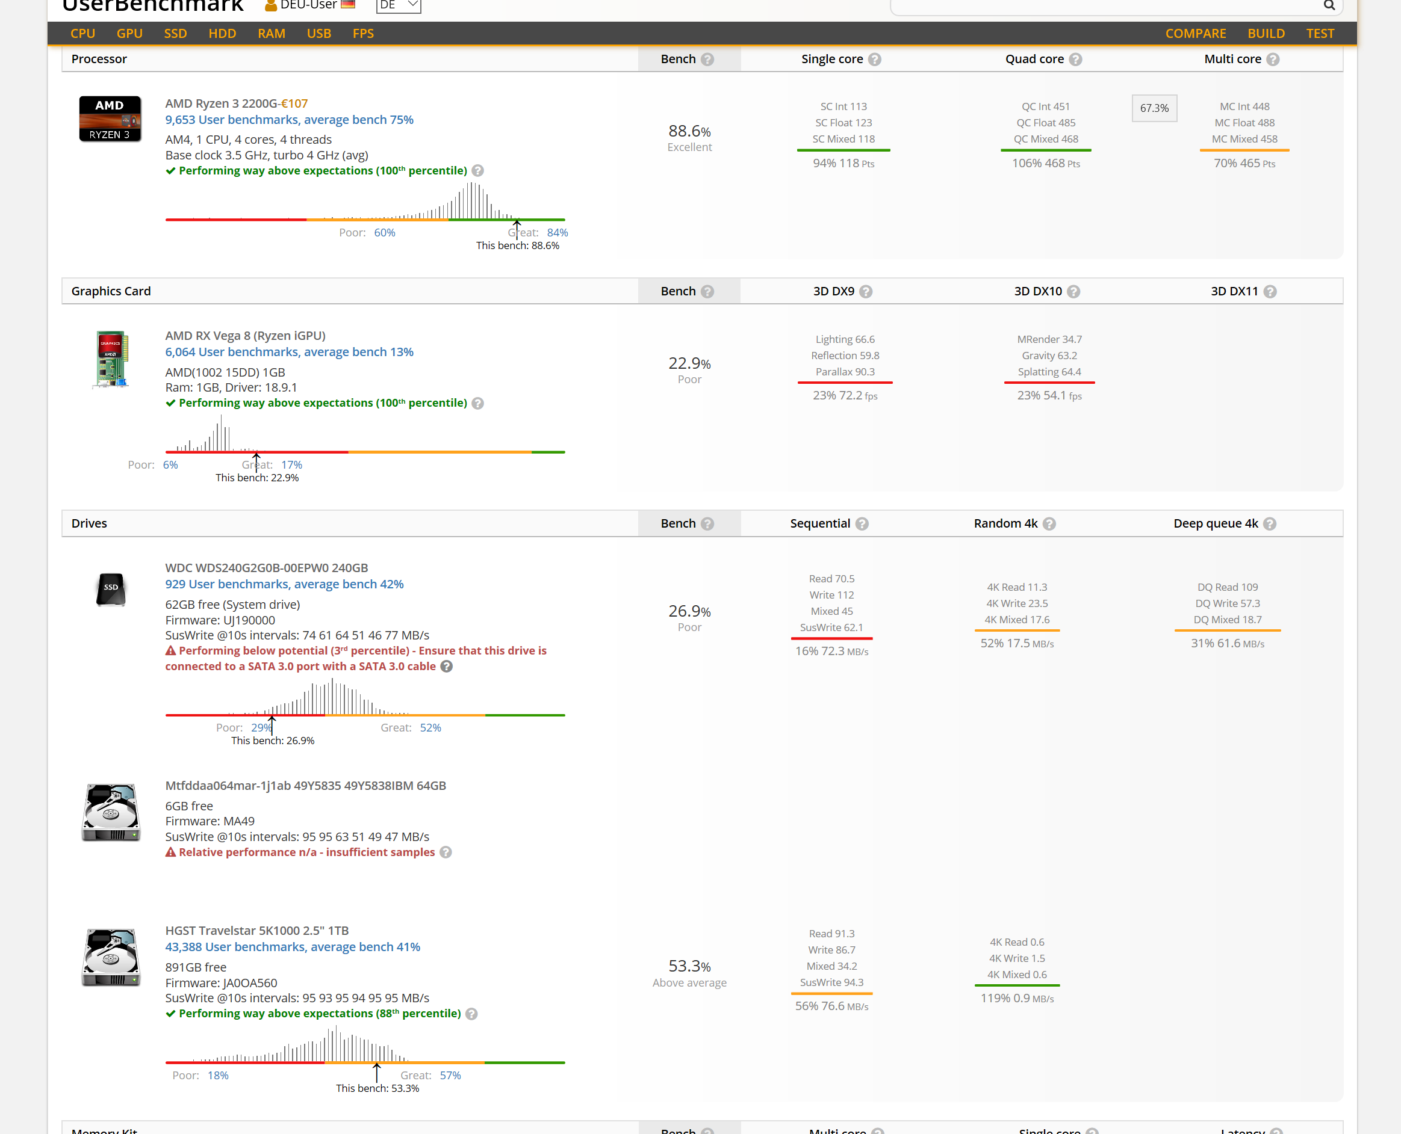
Task: Click help icon next to Deep queue 4k
Action: click(1270, 524)
